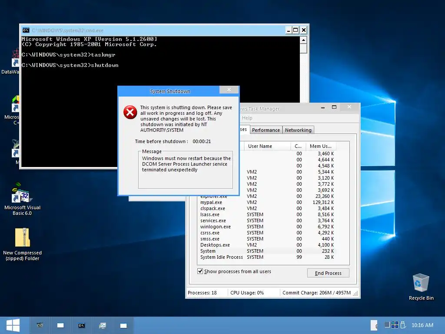This screenshot has width=445, height=334.
Task: Open the Recycle Bin desktop icon
Action: tap(421, 287)
